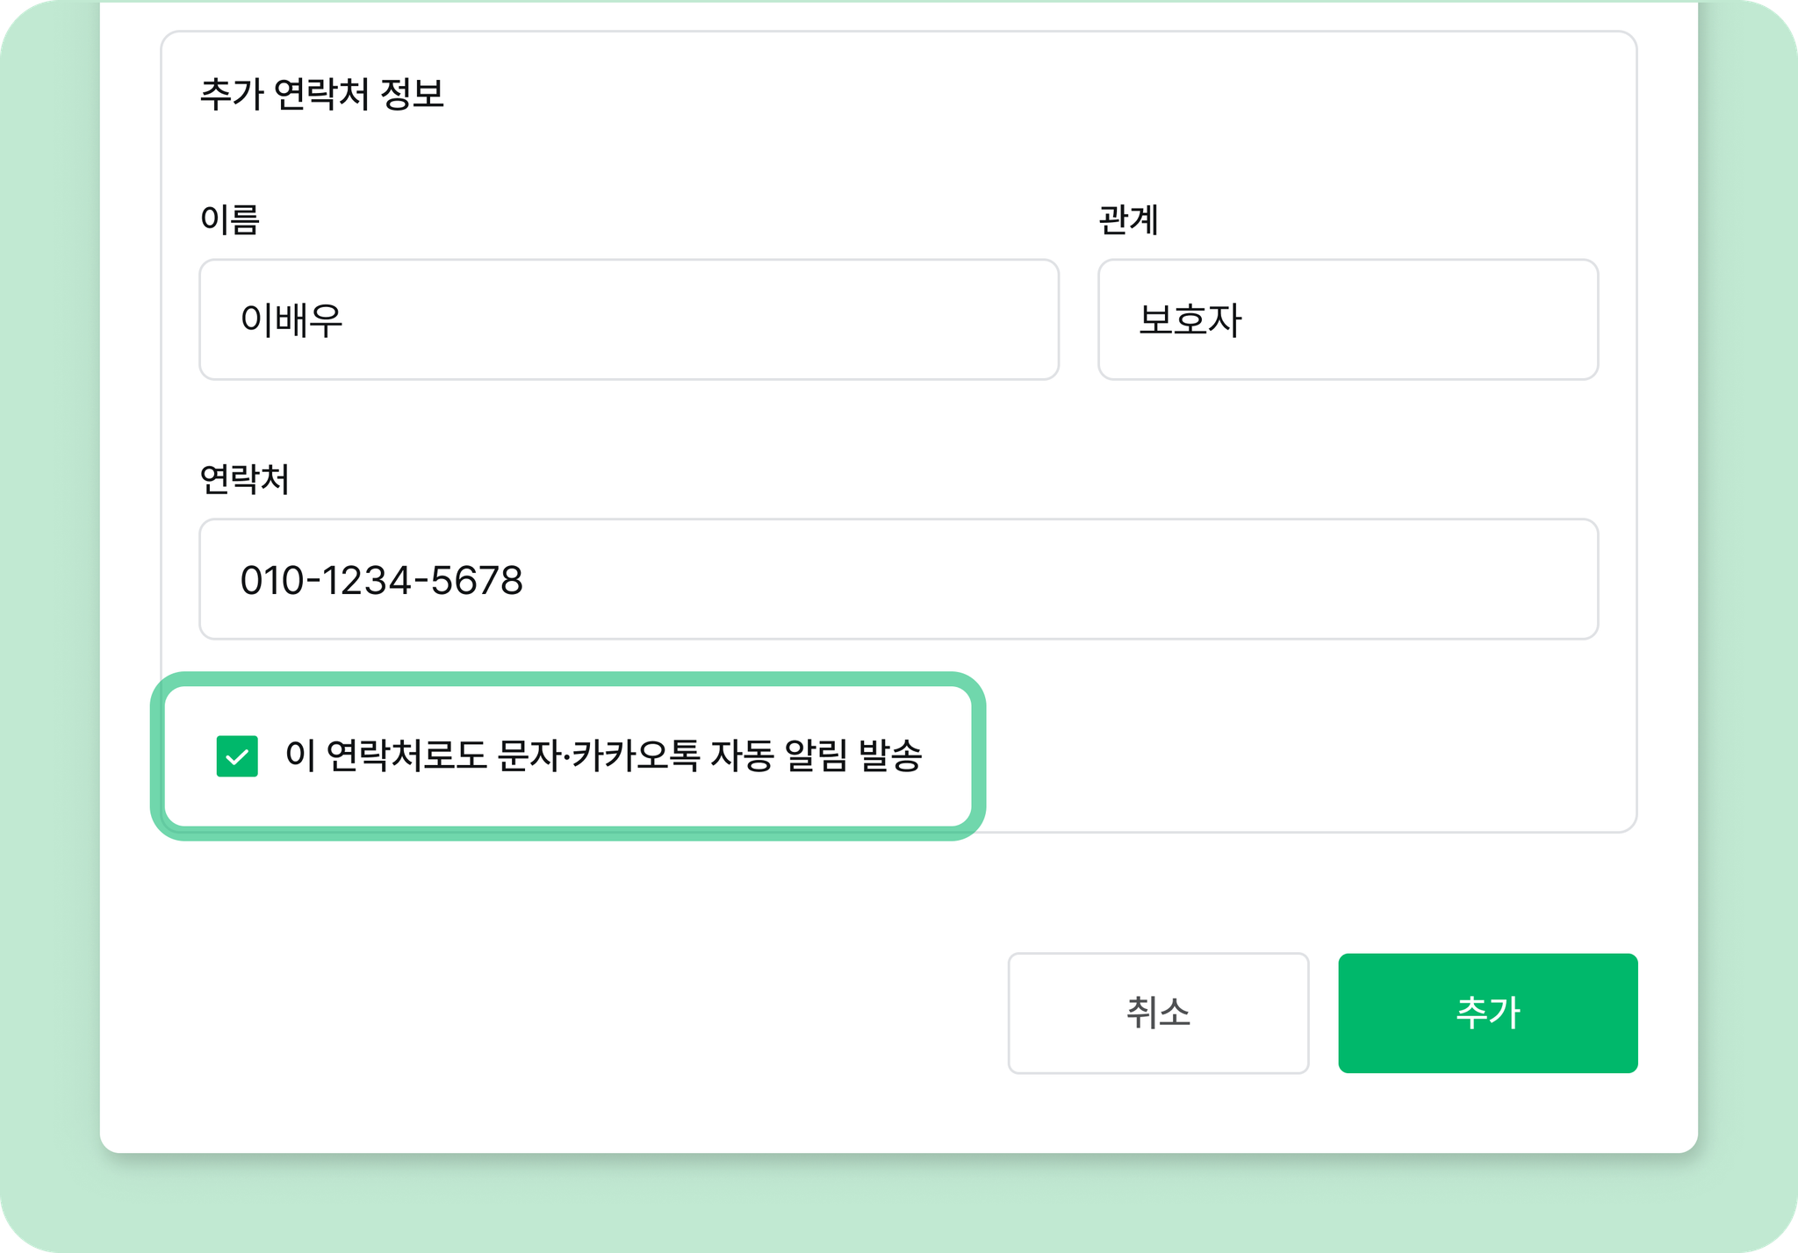Toggle via the 문자·카카오톡 자동 알림 발송 label
Screen dimensions: 1798x1253
[603, 755]
